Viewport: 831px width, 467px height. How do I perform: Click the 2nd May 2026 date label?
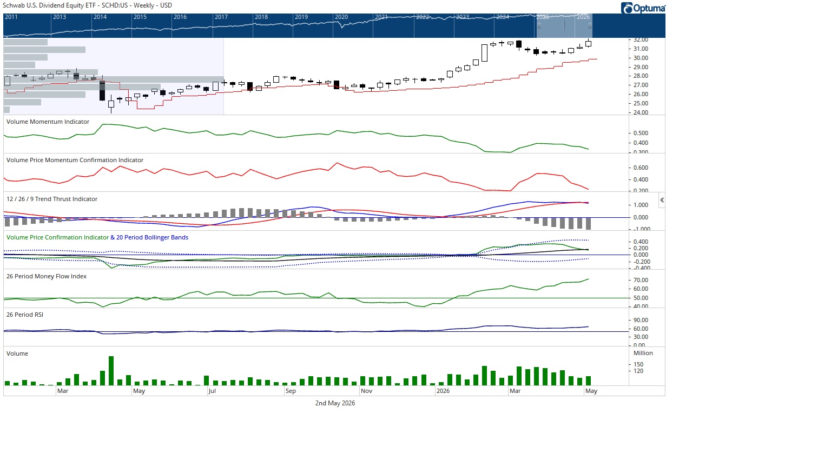point(335,403)
